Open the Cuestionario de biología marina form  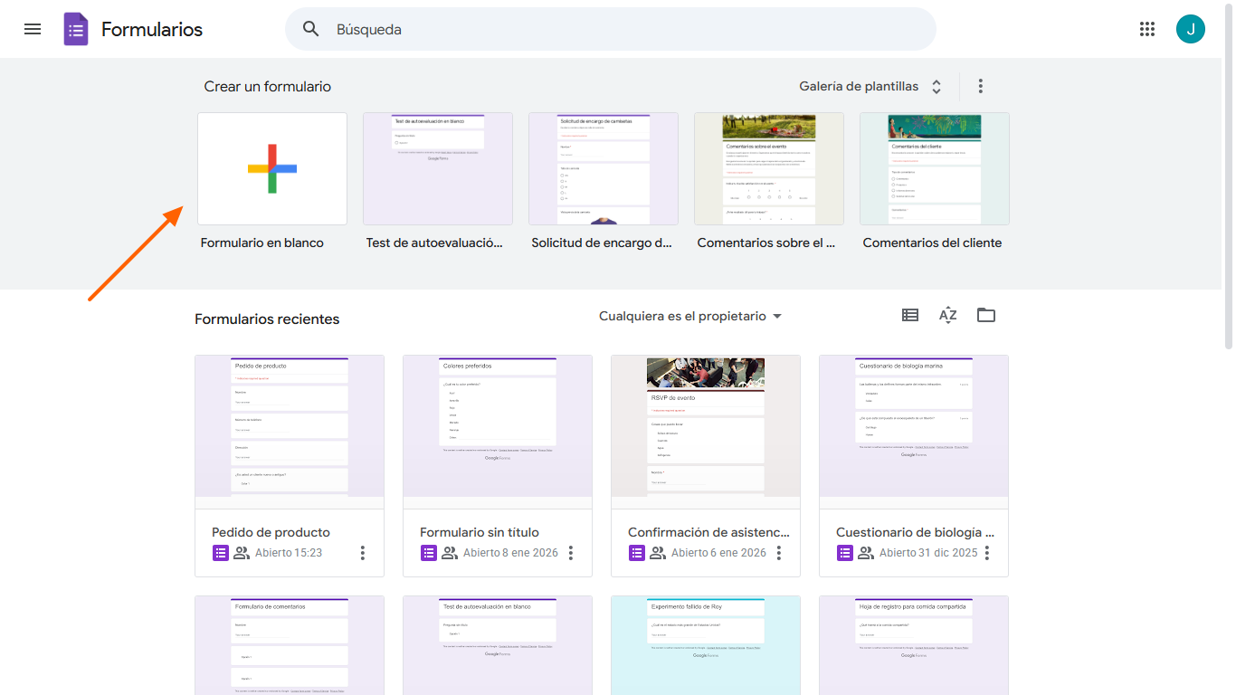pos(913,431)
